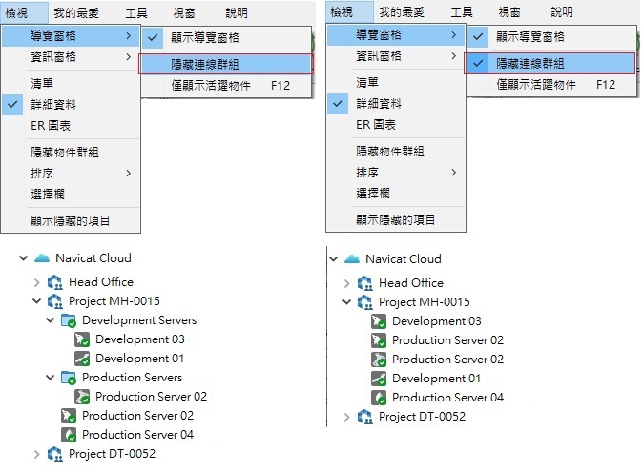Toggle 顯示導覽窗格 checkmark in the left submenu
Viewport: 643px width, 473px height.
point(155,38)
